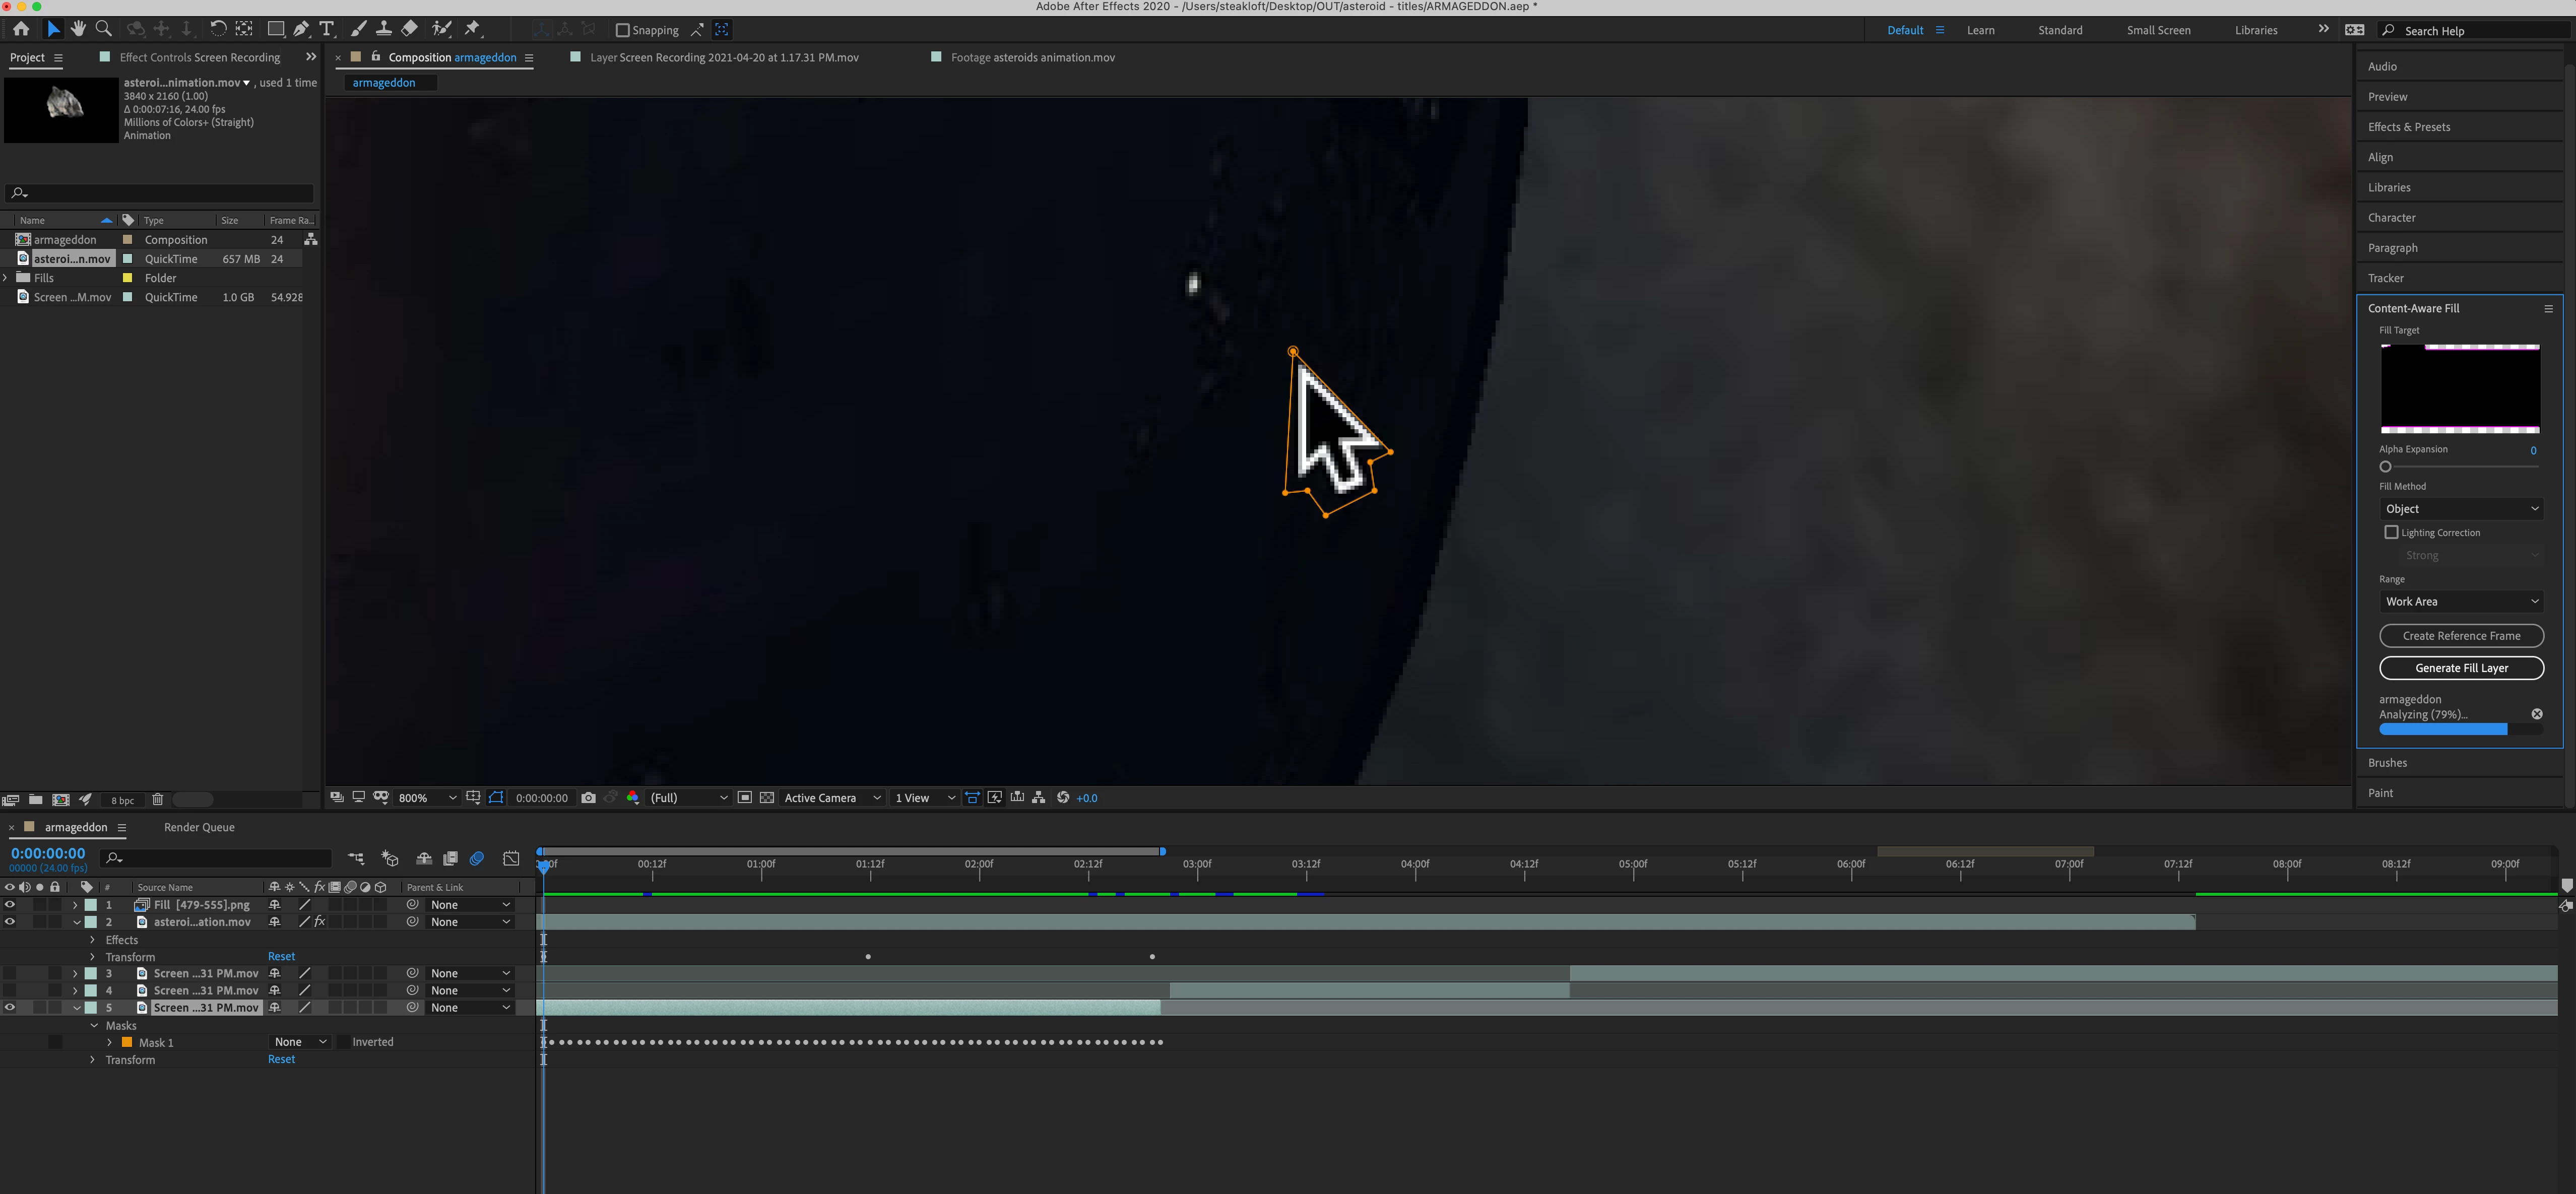The height and width of the screenshot is (1194, 2576).
Task: Enable the Snapping checkbox
Action: pyautogui.click(x=622, y=30)
